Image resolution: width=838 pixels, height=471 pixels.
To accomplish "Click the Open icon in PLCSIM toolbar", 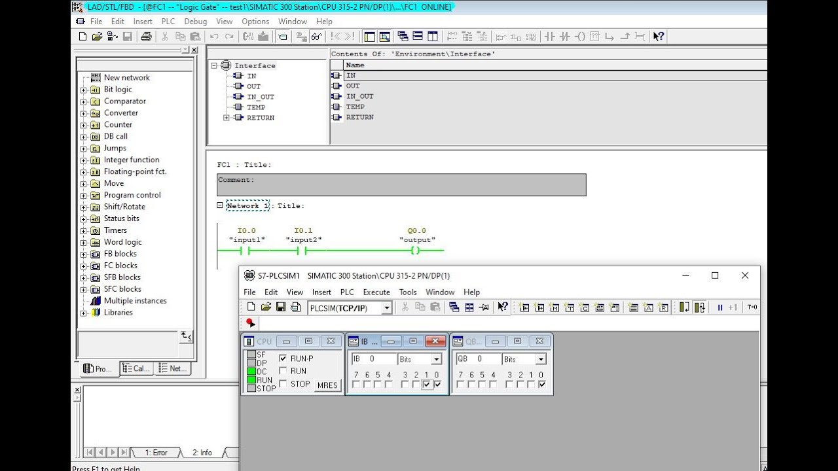I will tap(266, 307).
